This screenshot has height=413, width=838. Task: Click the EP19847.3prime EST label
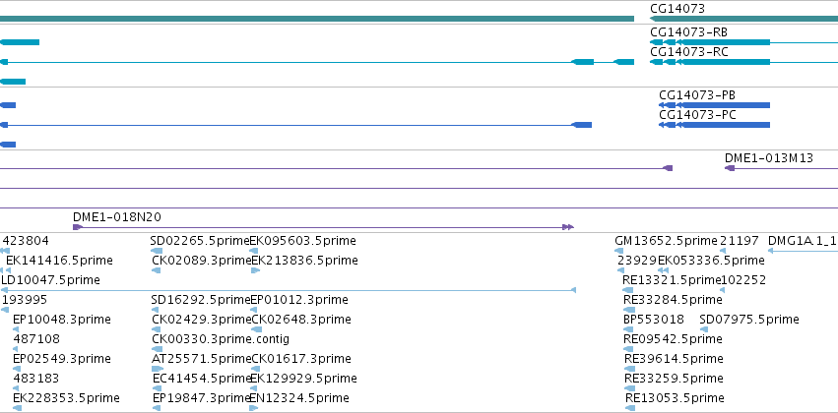202,398
